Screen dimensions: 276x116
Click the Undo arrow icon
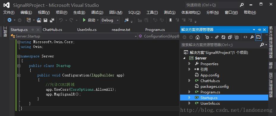tap(61, 20)
